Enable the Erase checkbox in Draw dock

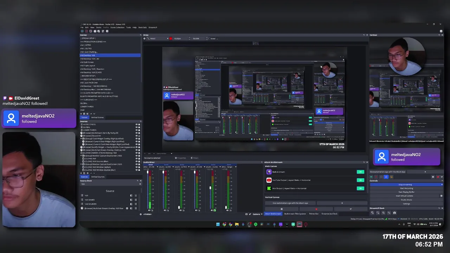(210, 39)
